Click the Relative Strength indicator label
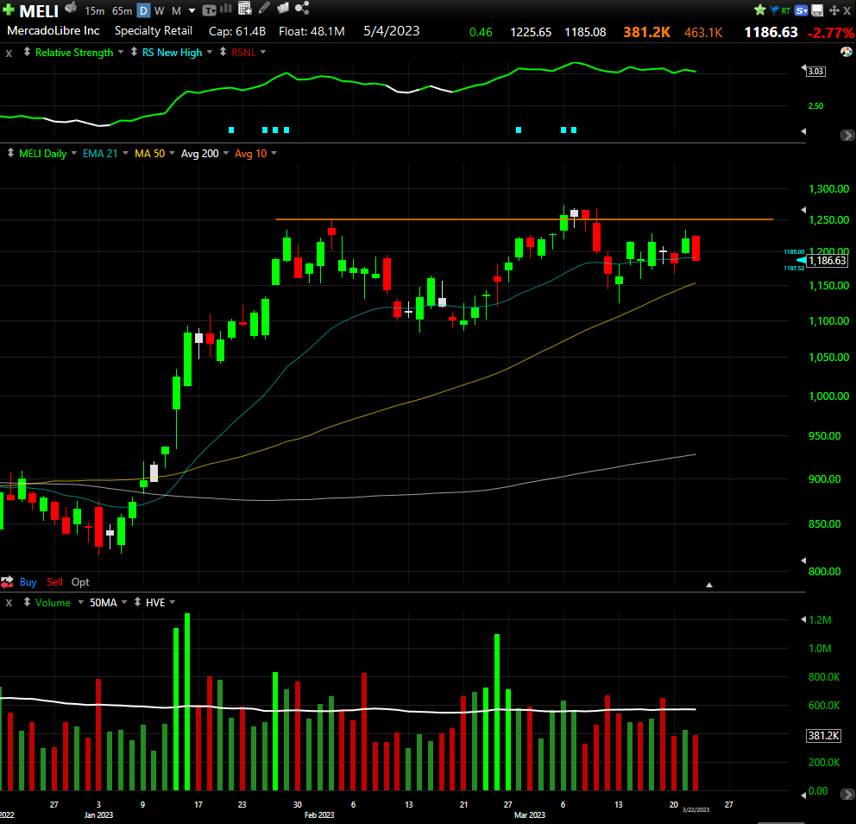 click(74, 53)
